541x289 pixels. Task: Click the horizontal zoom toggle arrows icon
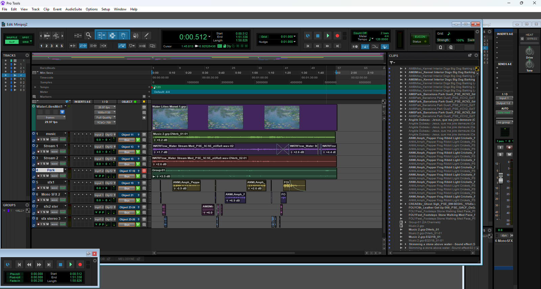pos(78,35)
